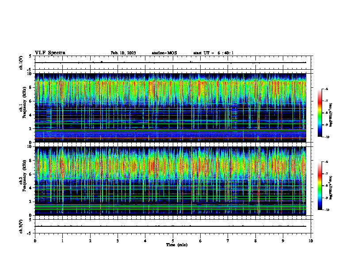The height and width of the screenshot is (270, 350).
Task: Click the "VLF Spectra" plot title
Action: pyautogui.click(x=50, y=53)
